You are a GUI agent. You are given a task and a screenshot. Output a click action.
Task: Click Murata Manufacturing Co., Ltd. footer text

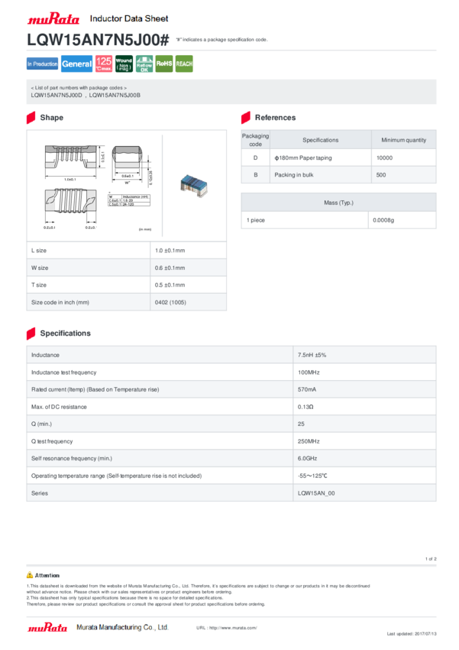[122, 628]
